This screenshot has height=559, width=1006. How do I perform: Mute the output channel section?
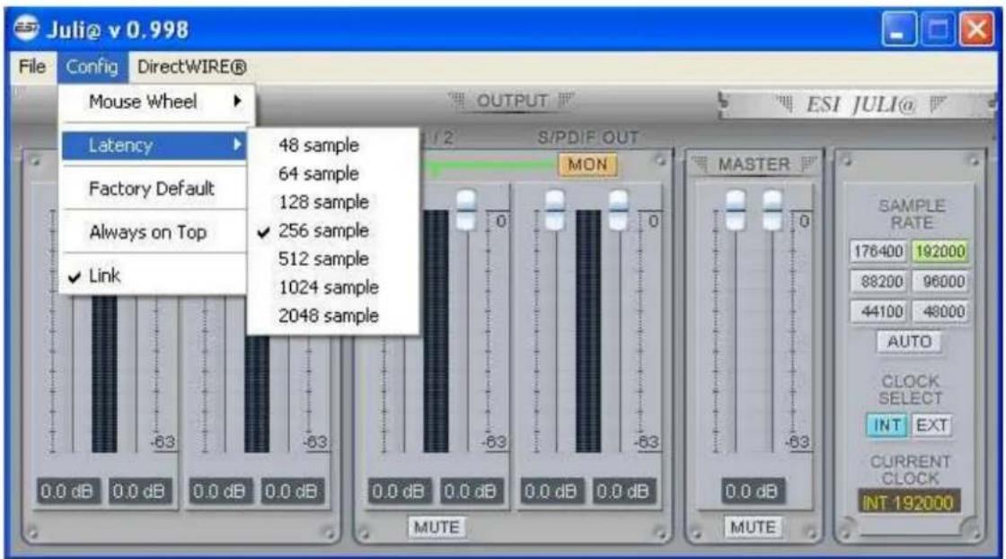click(437, 528)
